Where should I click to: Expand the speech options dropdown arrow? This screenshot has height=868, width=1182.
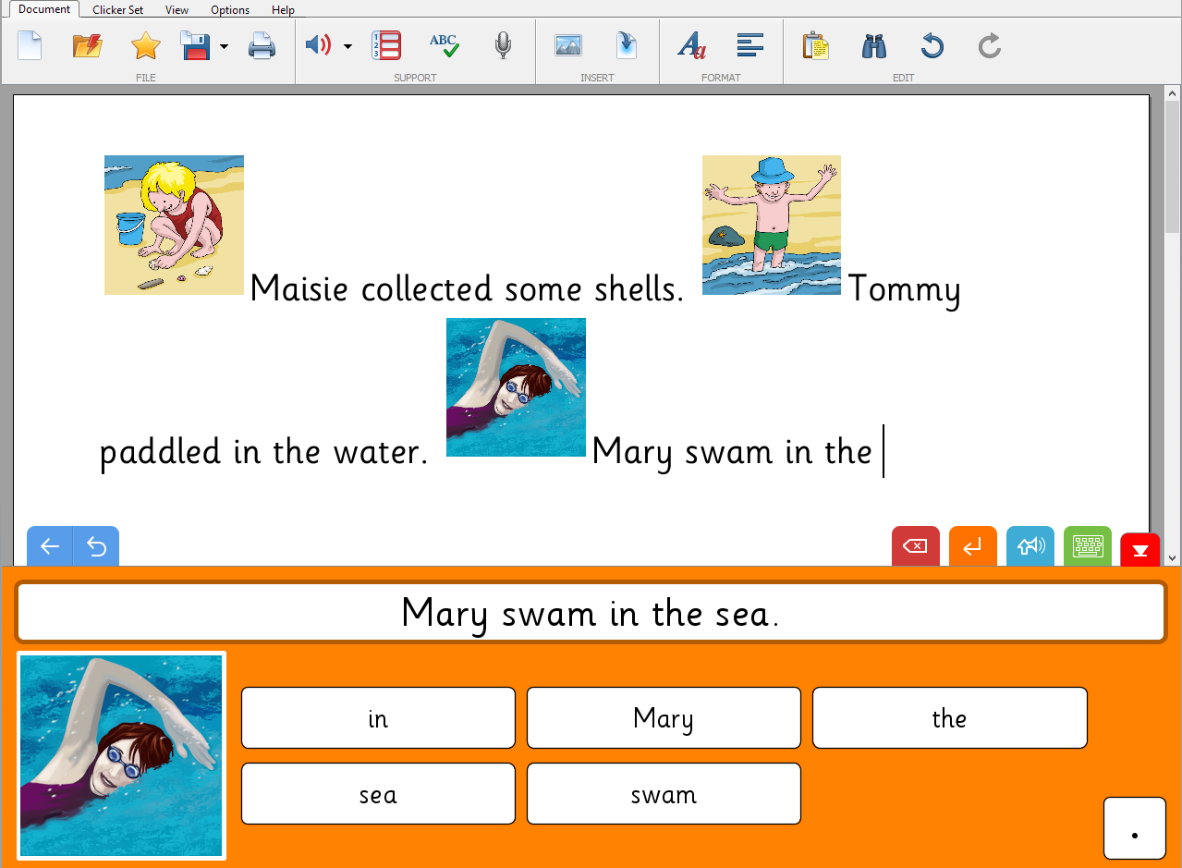347,46
